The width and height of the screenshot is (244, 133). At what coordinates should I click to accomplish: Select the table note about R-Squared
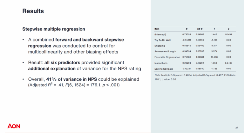coord(195,77)
